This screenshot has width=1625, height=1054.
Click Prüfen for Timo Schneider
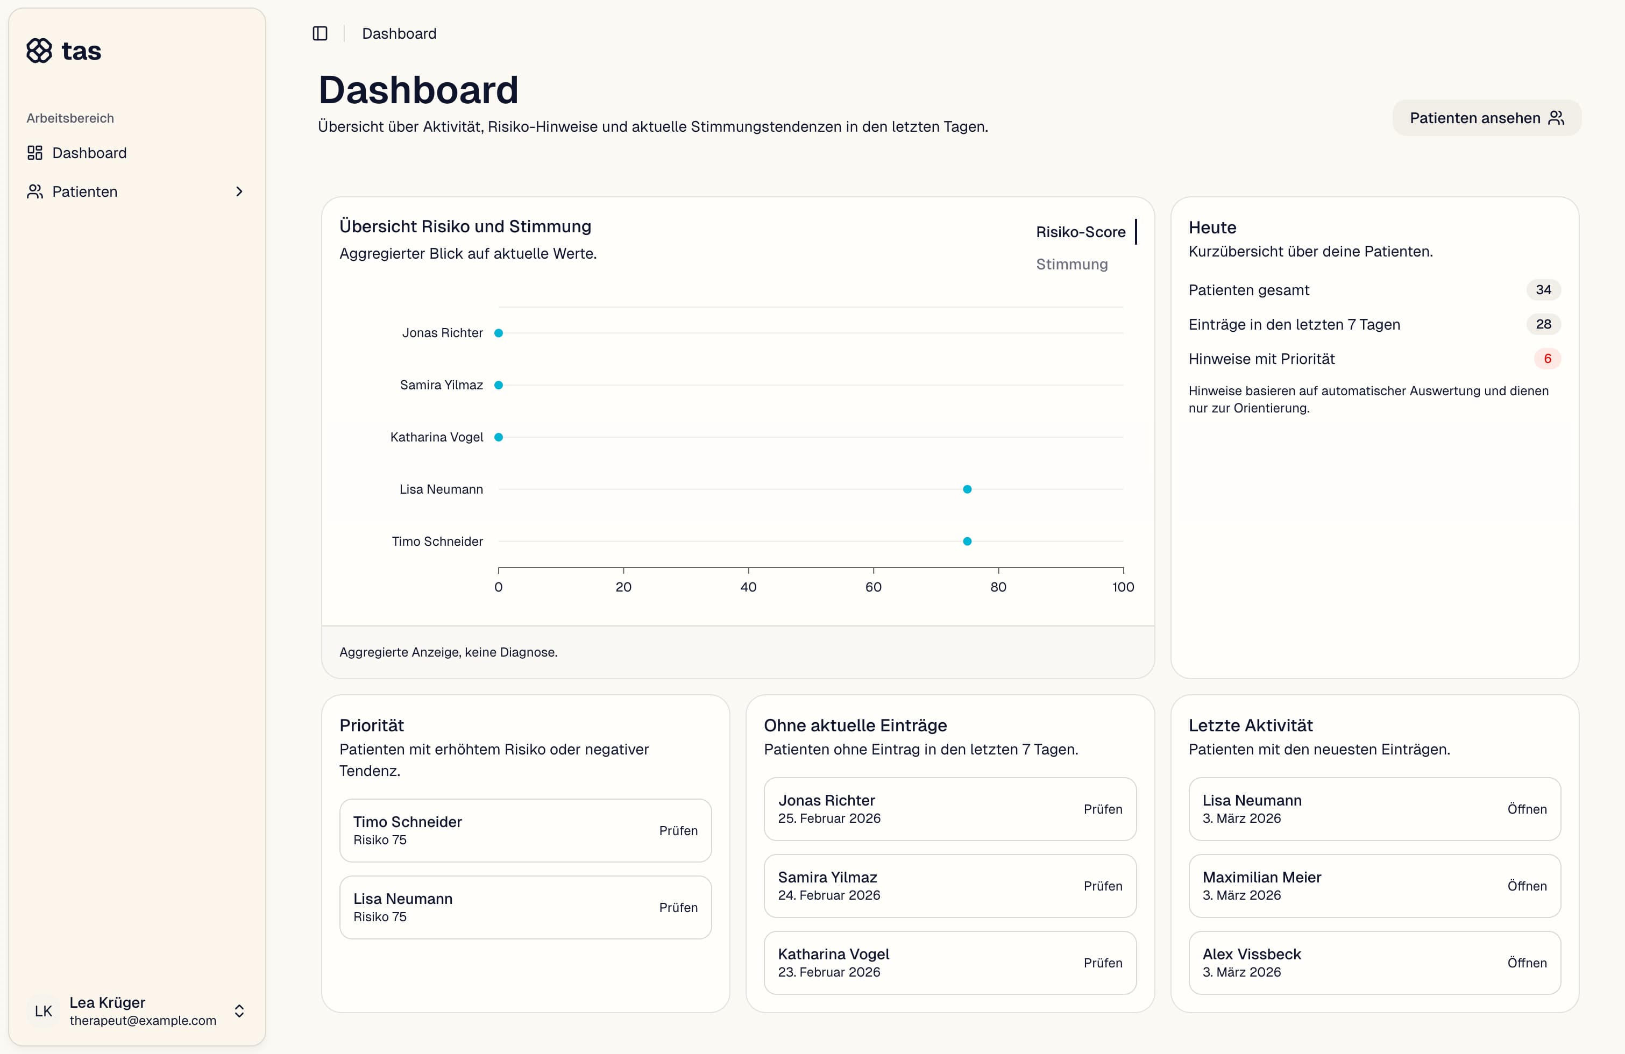click(x=678, y=831)
